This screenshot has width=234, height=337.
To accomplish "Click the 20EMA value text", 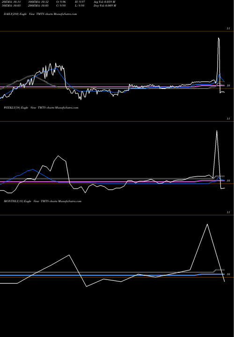I will coord(11,2).
